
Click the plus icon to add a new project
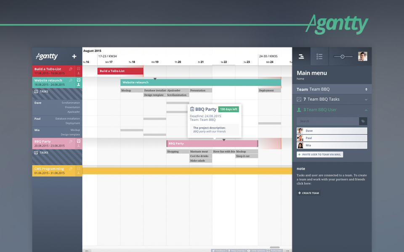74,56
